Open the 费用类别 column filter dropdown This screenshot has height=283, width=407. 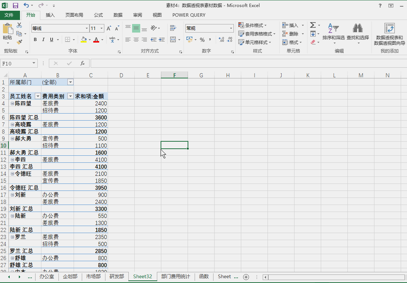tap(70, 96)
